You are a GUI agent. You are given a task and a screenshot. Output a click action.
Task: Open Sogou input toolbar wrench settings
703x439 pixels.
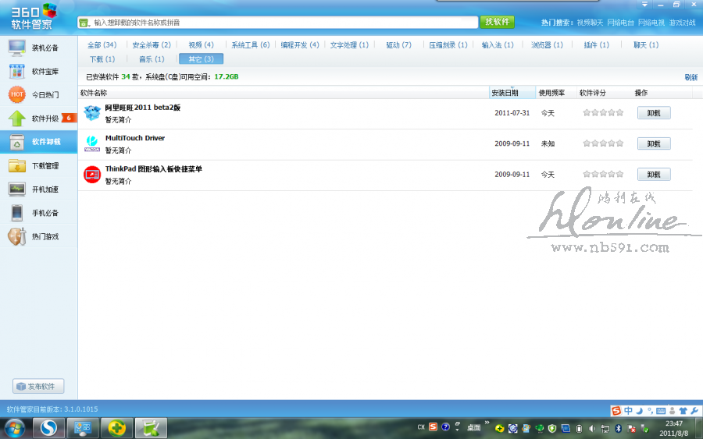click(x=694, y=411)
